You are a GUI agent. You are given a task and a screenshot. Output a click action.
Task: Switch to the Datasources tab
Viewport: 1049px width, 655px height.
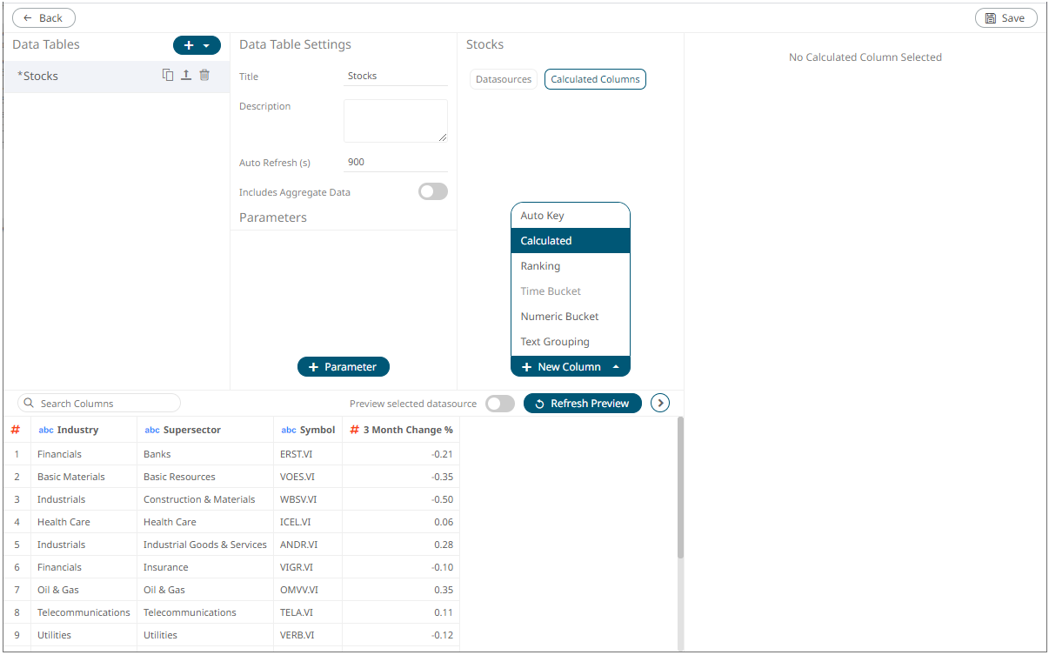(x=504, y=79)
